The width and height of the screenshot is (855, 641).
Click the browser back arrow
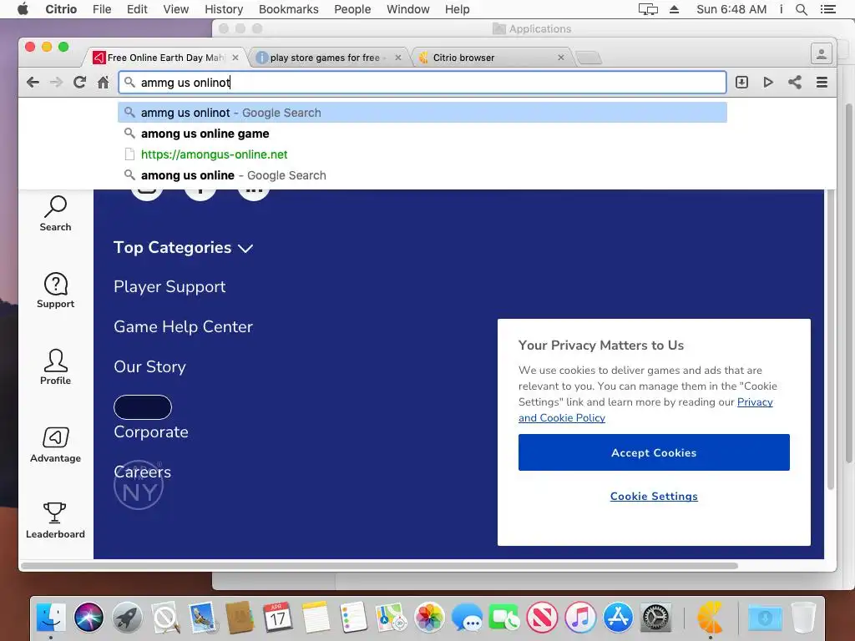(x=33, y=83)
